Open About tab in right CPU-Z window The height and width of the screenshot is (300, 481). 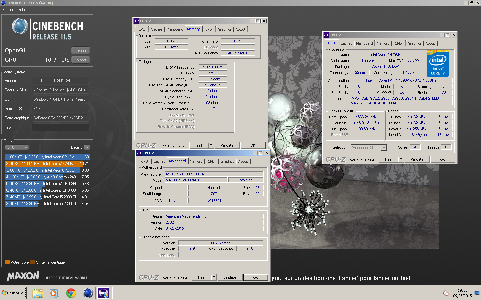coord(430,43)
